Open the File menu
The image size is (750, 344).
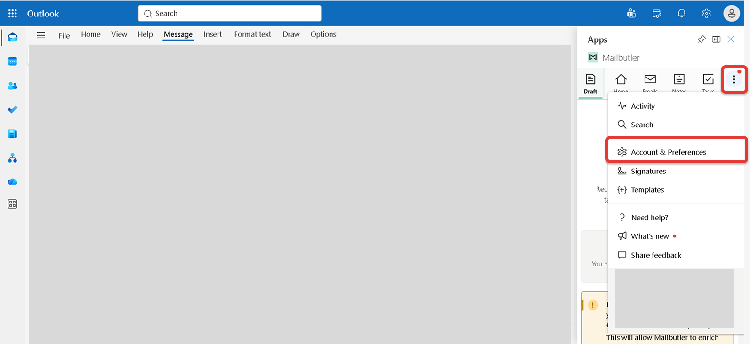pyautogui.click(x=64, y=35)
